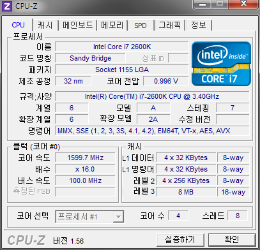Click the x 16.0 multiplier value

click(x=85, y=169)
